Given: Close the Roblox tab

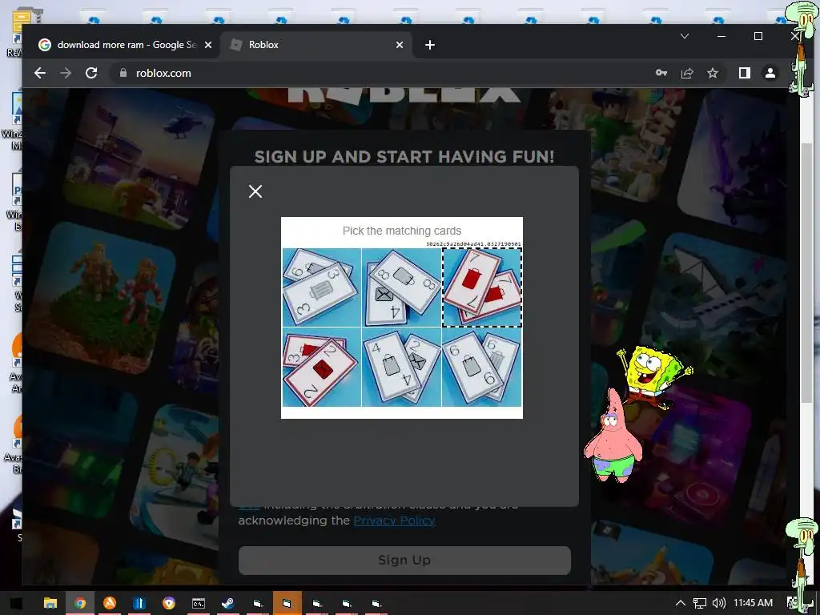Looking at the screenshot, I should click(x=400, y=45).
